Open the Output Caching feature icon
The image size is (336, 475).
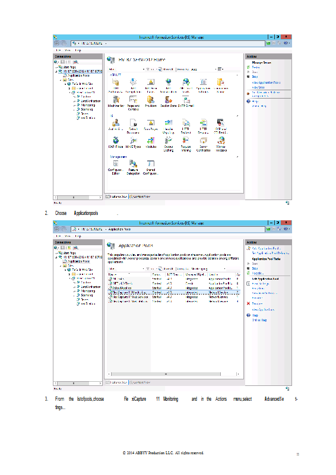point(168,144)
